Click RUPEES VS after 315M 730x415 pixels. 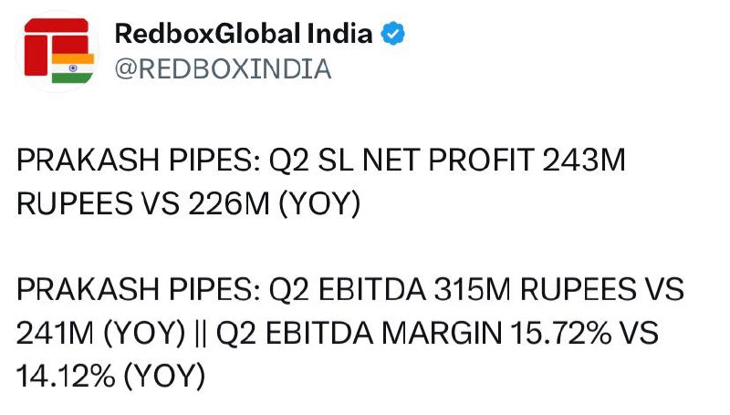pos(602,289)
